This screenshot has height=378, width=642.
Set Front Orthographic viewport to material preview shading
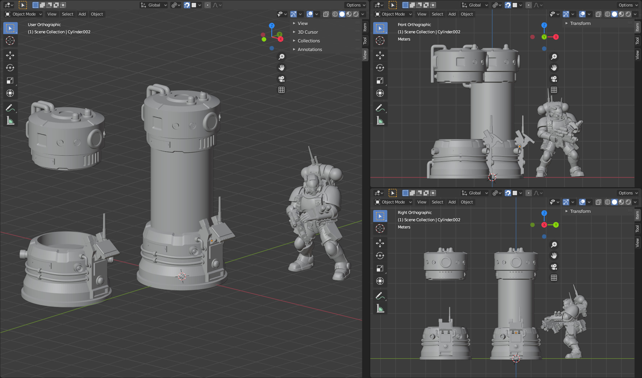click(x=621, y=14)
